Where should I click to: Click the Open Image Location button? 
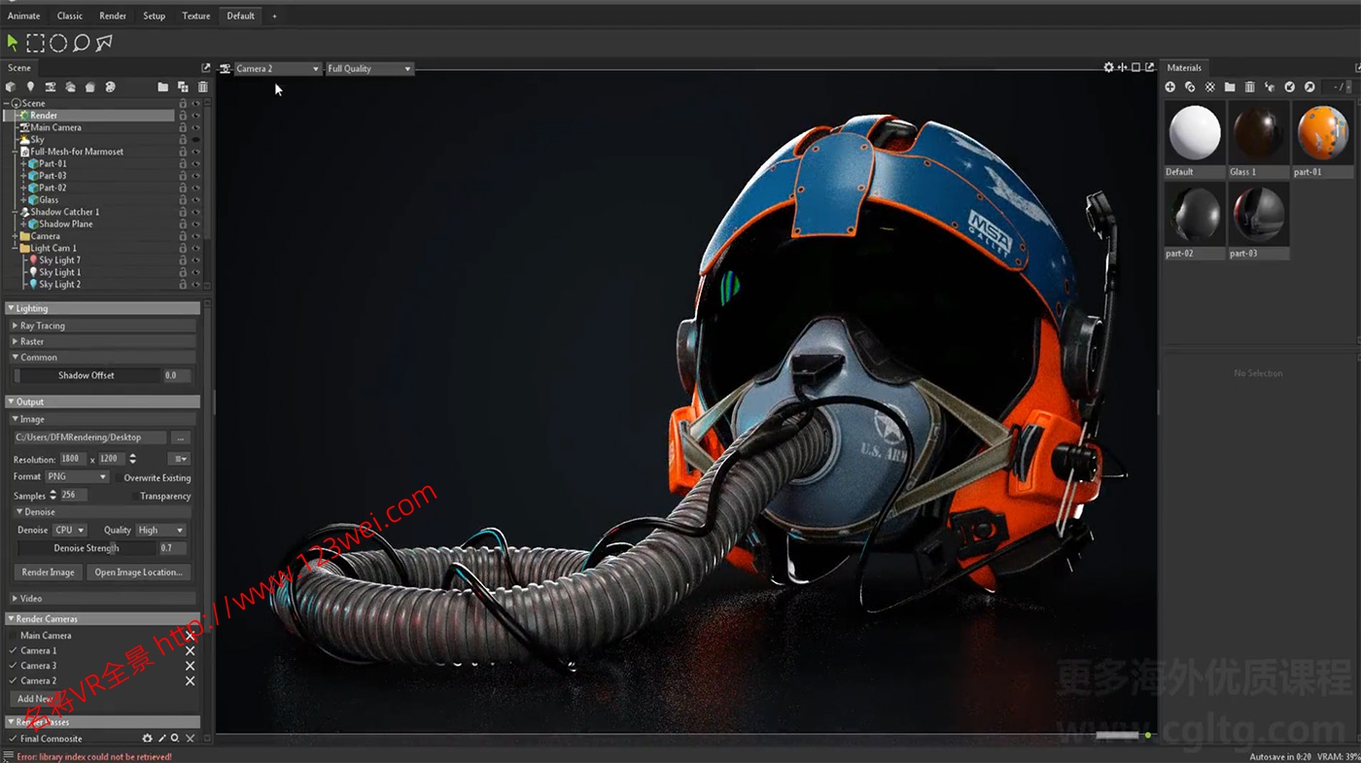click(138, 572)
